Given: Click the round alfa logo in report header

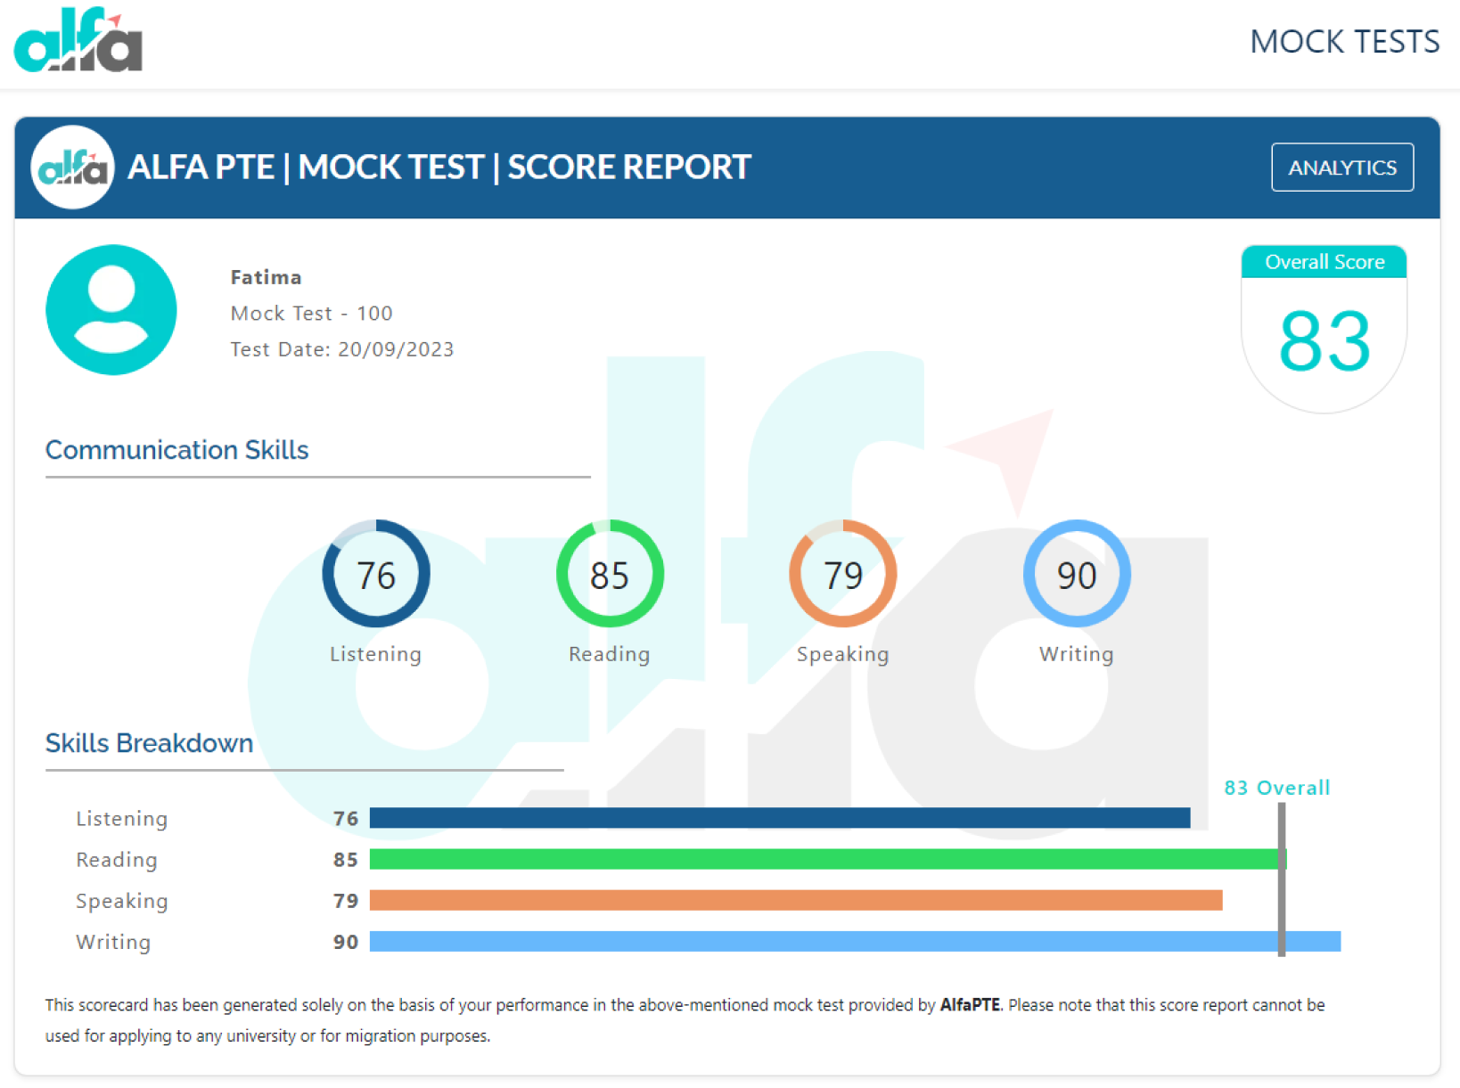Looking at the screenshot, I should coord(72,168).
